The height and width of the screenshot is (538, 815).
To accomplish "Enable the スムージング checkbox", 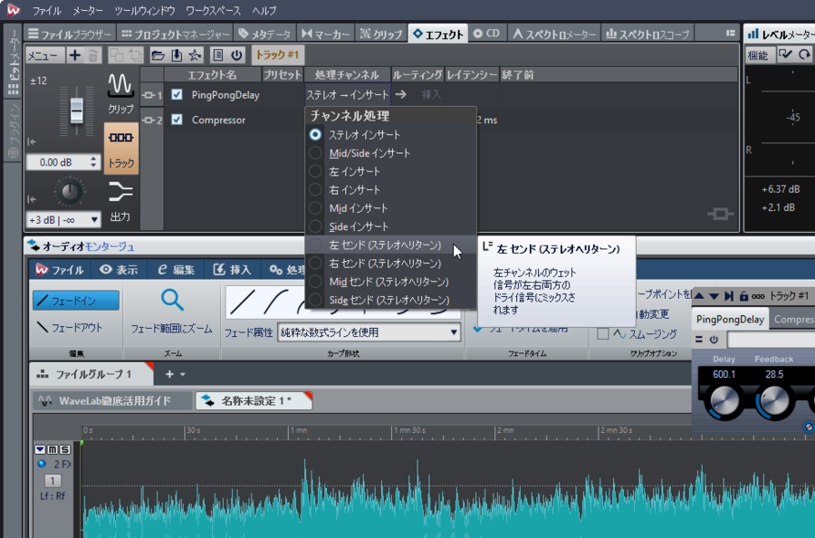I will click(603, 333).
